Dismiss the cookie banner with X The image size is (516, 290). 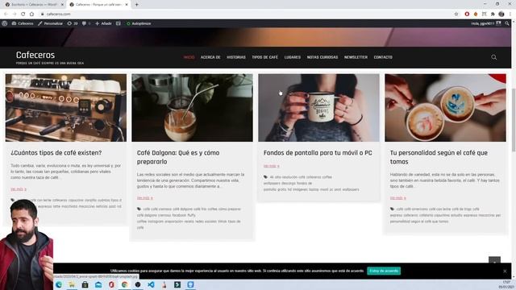[505, 271]
